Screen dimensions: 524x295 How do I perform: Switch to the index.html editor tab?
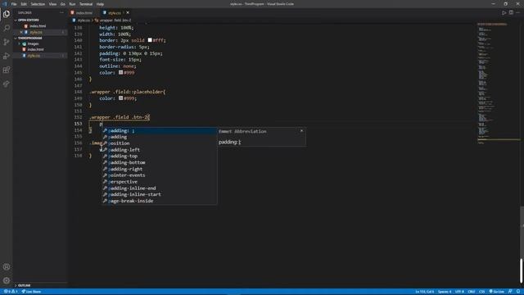(84, 13)
